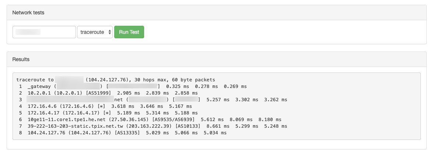Click the AS9535/AS6939 label on hop 6

pyautogui.click(x=173, y=120)
